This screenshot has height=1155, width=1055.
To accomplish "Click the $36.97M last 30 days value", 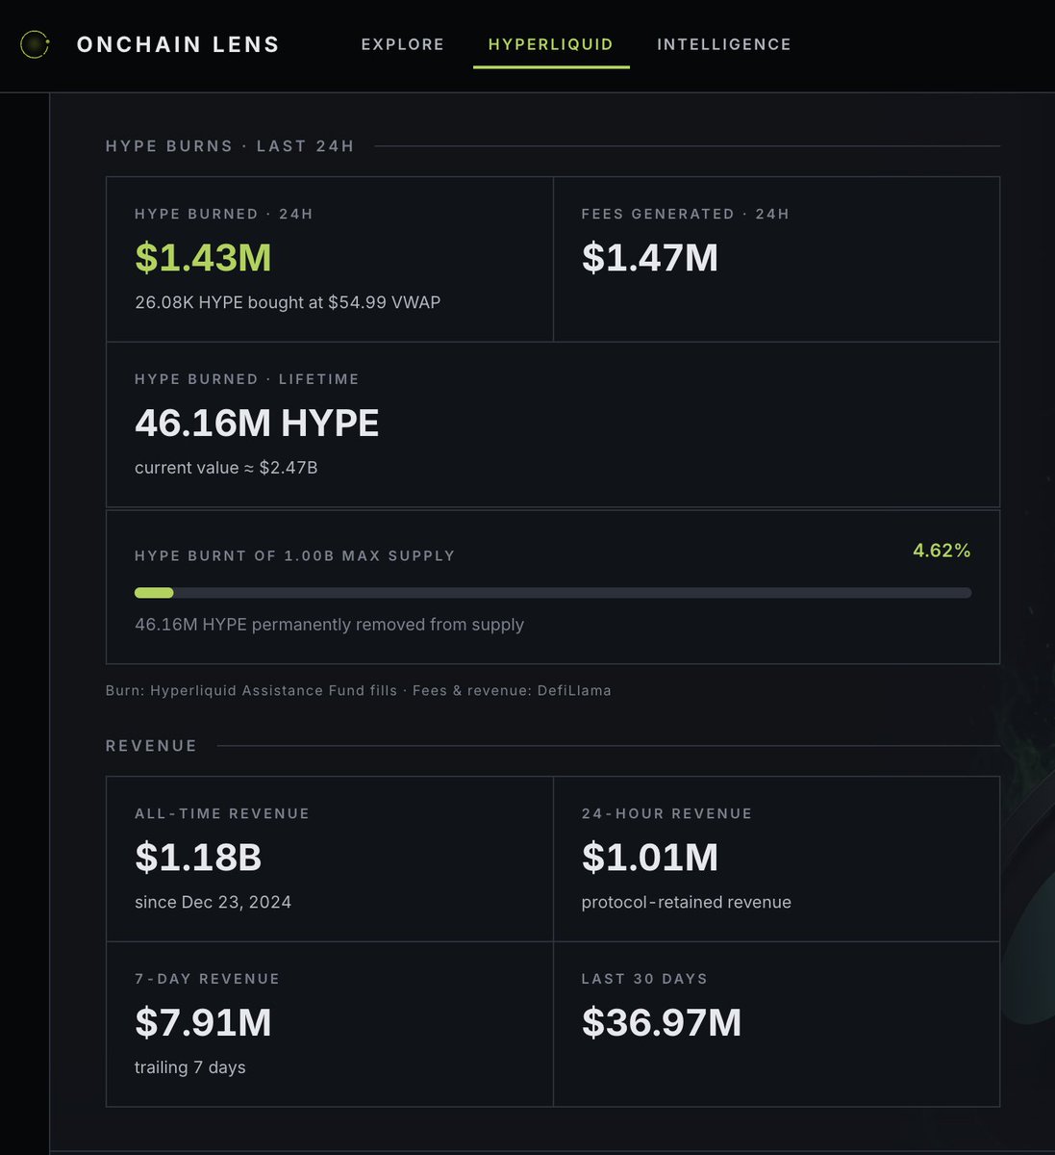I will click(x=662, y=1023).
